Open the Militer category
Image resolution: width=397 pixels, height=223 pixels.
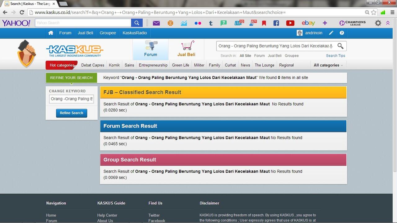click(199, 65)
